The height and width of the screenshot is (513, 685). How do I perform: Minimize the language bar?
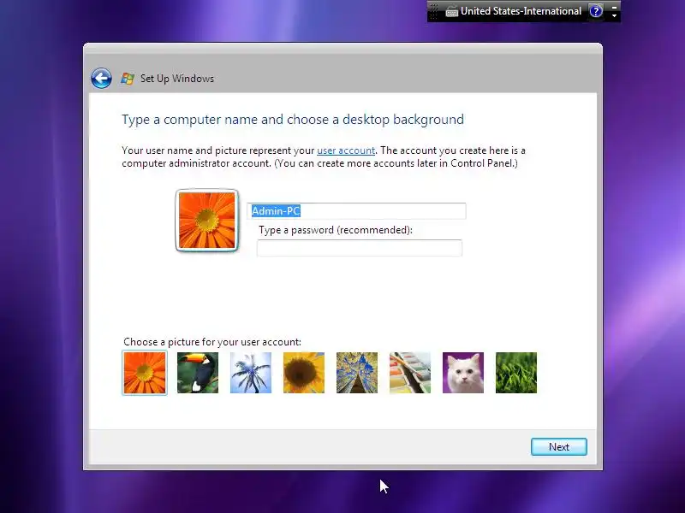tap(614, 7)
